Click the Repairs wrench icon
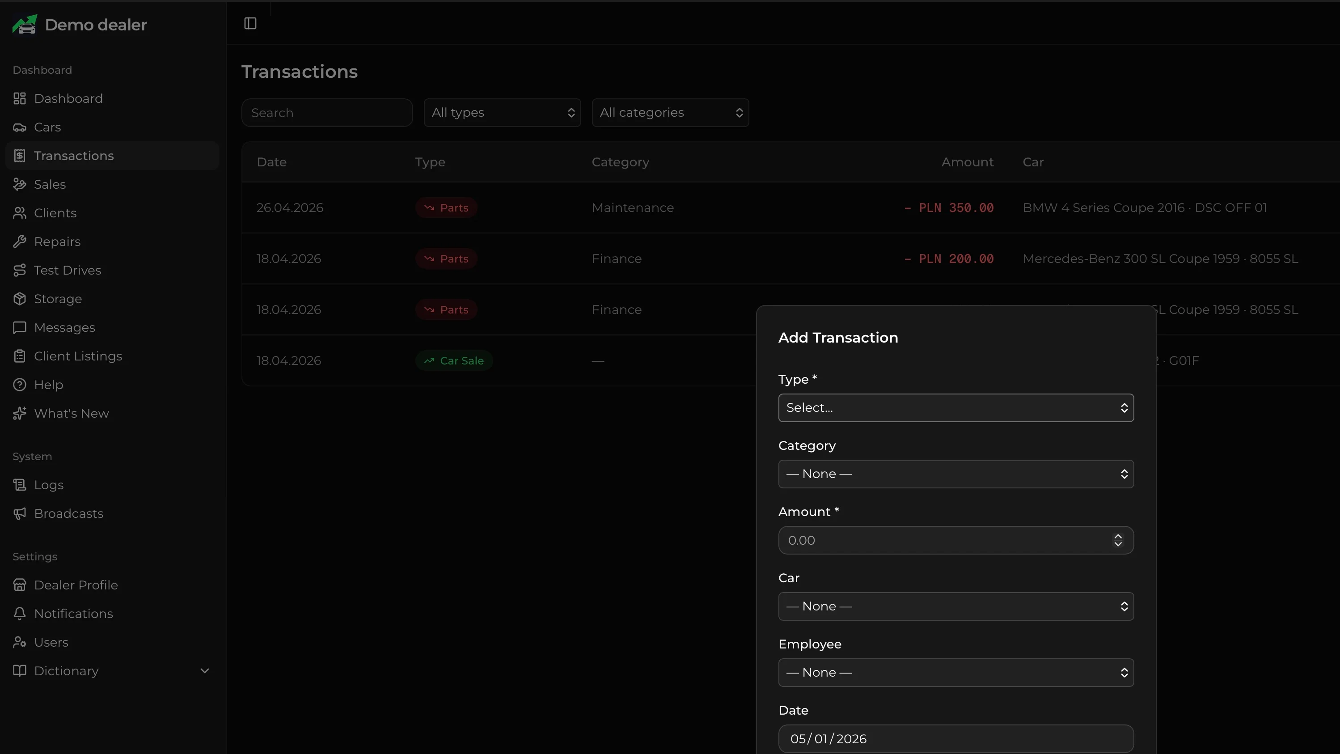Image resolution: width=1340 pixels, height=754 pixels. tap(20, 241)
